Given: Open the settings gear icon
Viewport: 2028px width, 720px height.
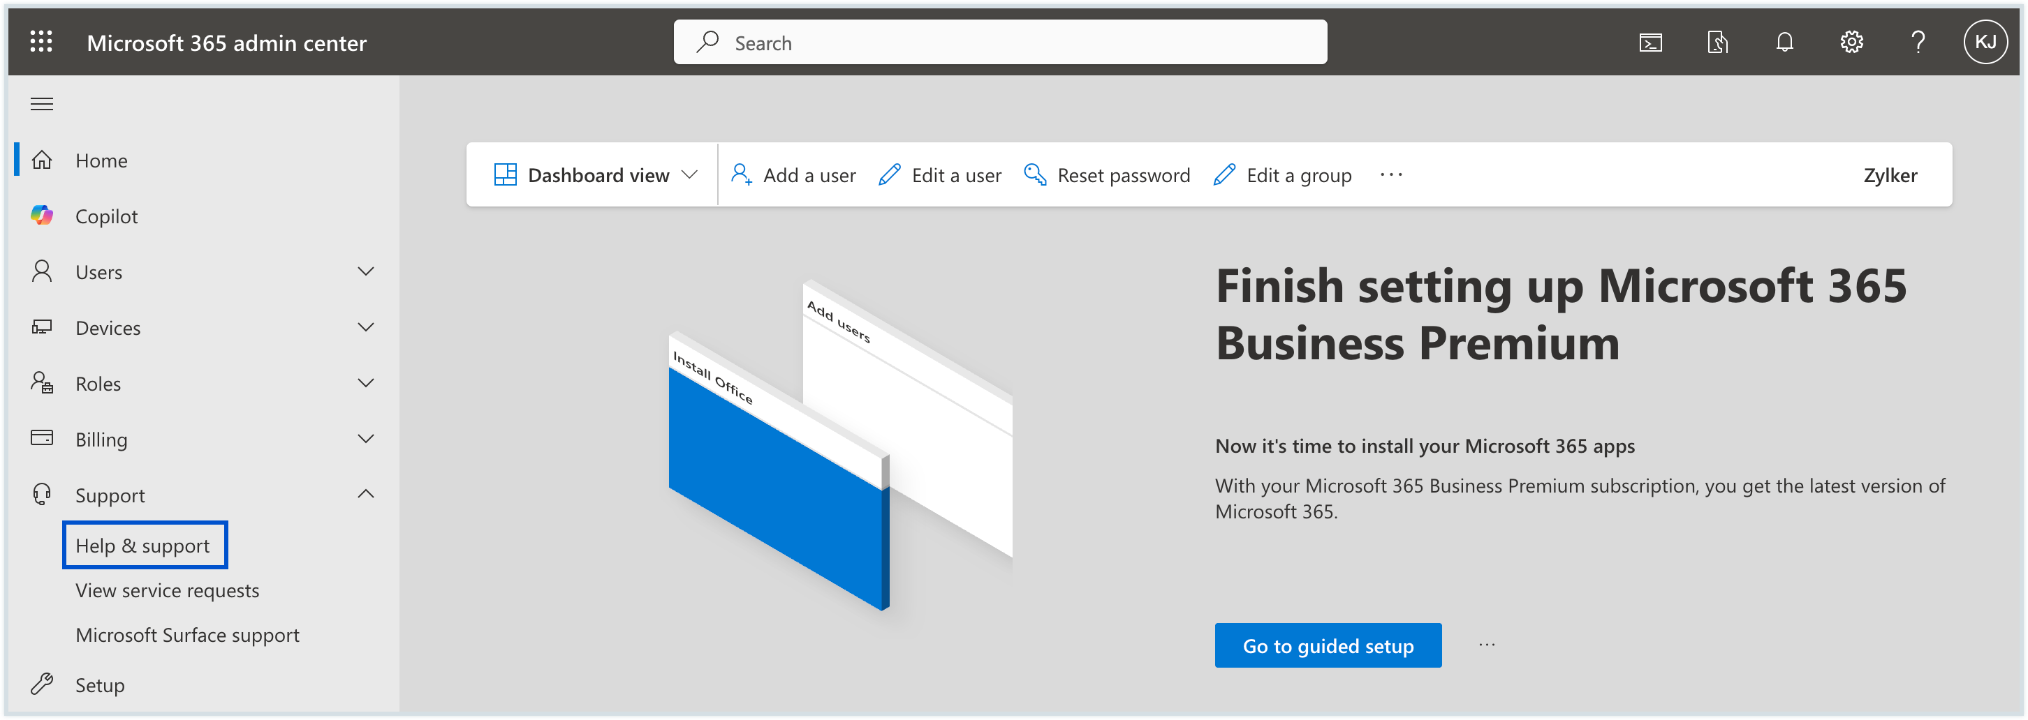Looking at the screenshot, I should coord(1851,42).
